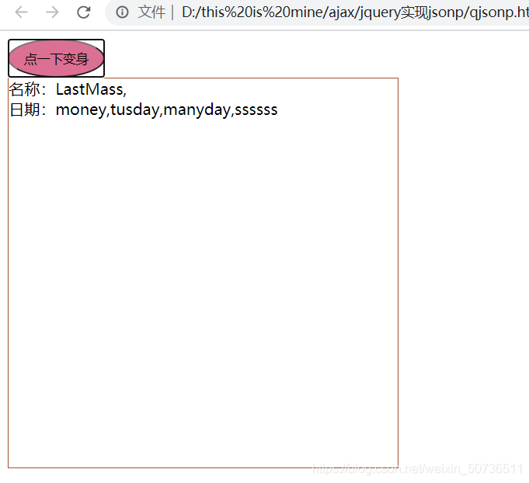Click the 文件 label in address bar
This screenshot has height=483, width=529.
coord(151,12)
